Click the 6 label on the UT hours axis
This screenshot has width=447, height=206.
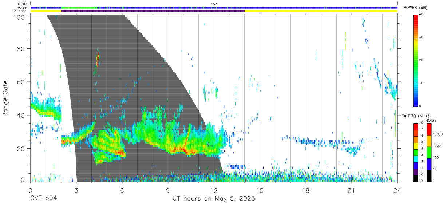pyautogui.click(x=122, y=190)
